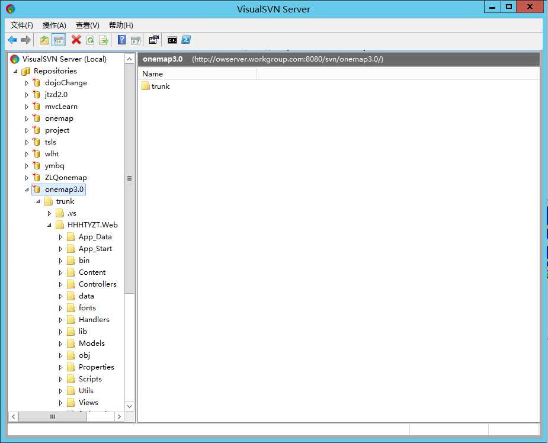Expand the .vs folder
This screenshot has height=443, width=548.
click(x=49, y=213)
